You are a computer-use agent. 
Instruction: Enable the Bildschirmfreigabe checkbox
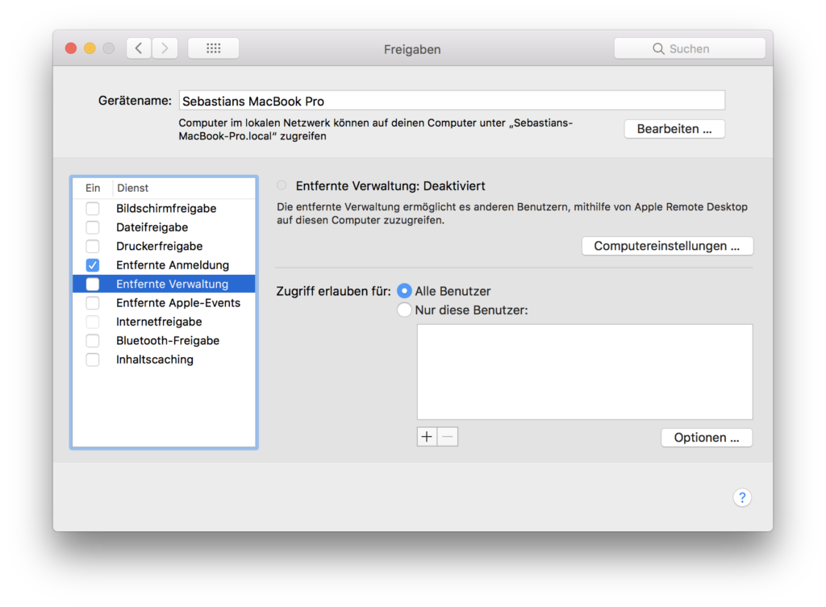pyautogui.click(x=93, y=209)
